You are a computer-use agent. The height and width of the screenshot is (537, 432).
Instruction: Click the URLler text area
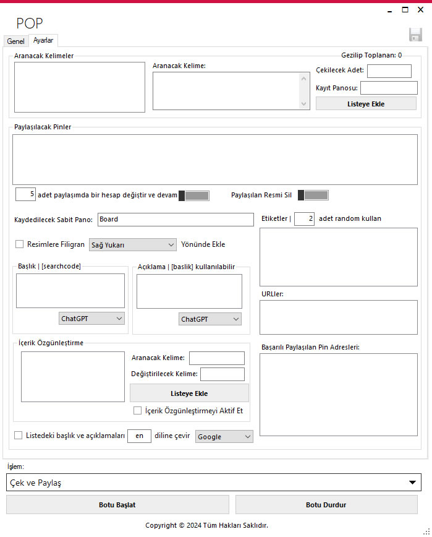coord(339,317)
